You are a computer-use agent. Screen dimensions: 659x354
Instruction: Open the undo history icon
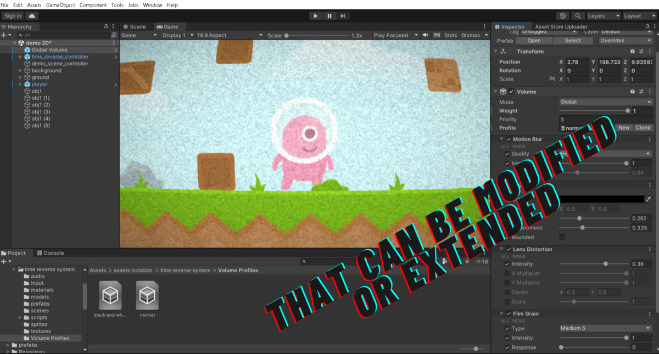(x=563, y=16)
